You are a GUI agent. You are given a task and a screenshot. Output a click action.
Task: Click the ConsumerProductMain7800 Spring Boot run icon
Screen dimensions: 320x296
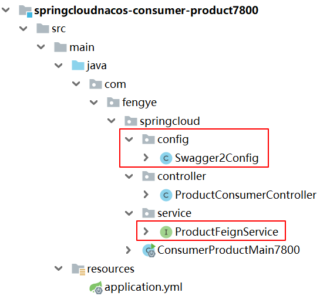[149, 250]
